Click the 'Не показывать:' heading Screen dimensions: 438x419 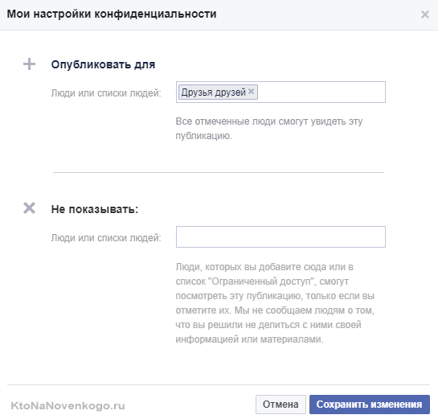(95, 209)
